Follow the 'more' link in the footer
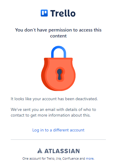Viewport: 116px width, 168px height. [x=90, y=158]
